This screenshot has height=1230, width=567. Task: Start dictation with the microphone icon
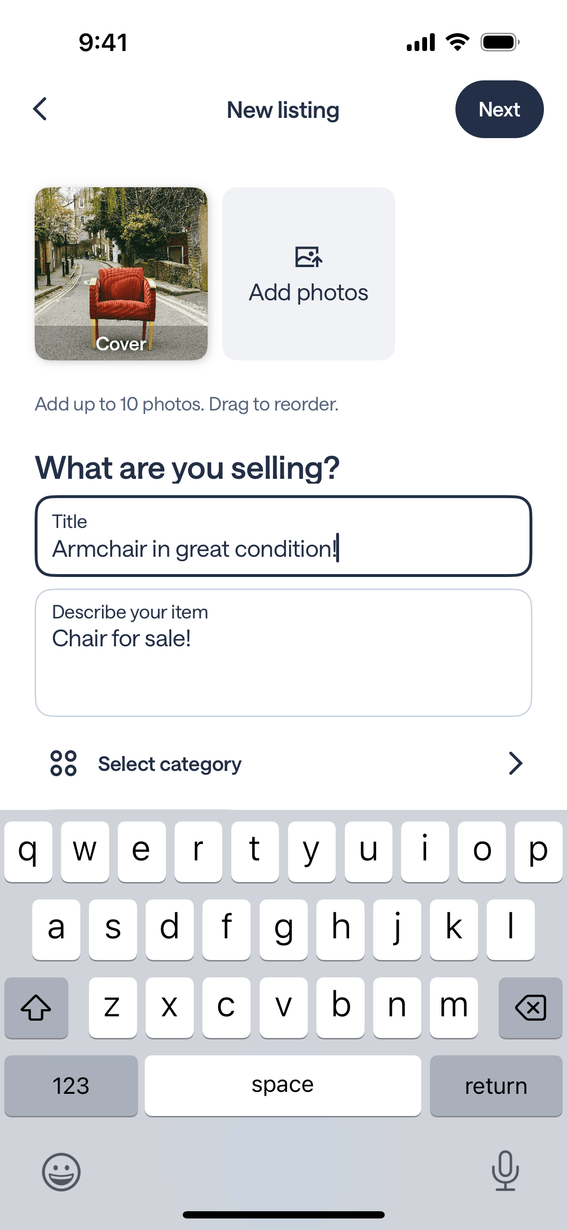(x=505, y=1170)
